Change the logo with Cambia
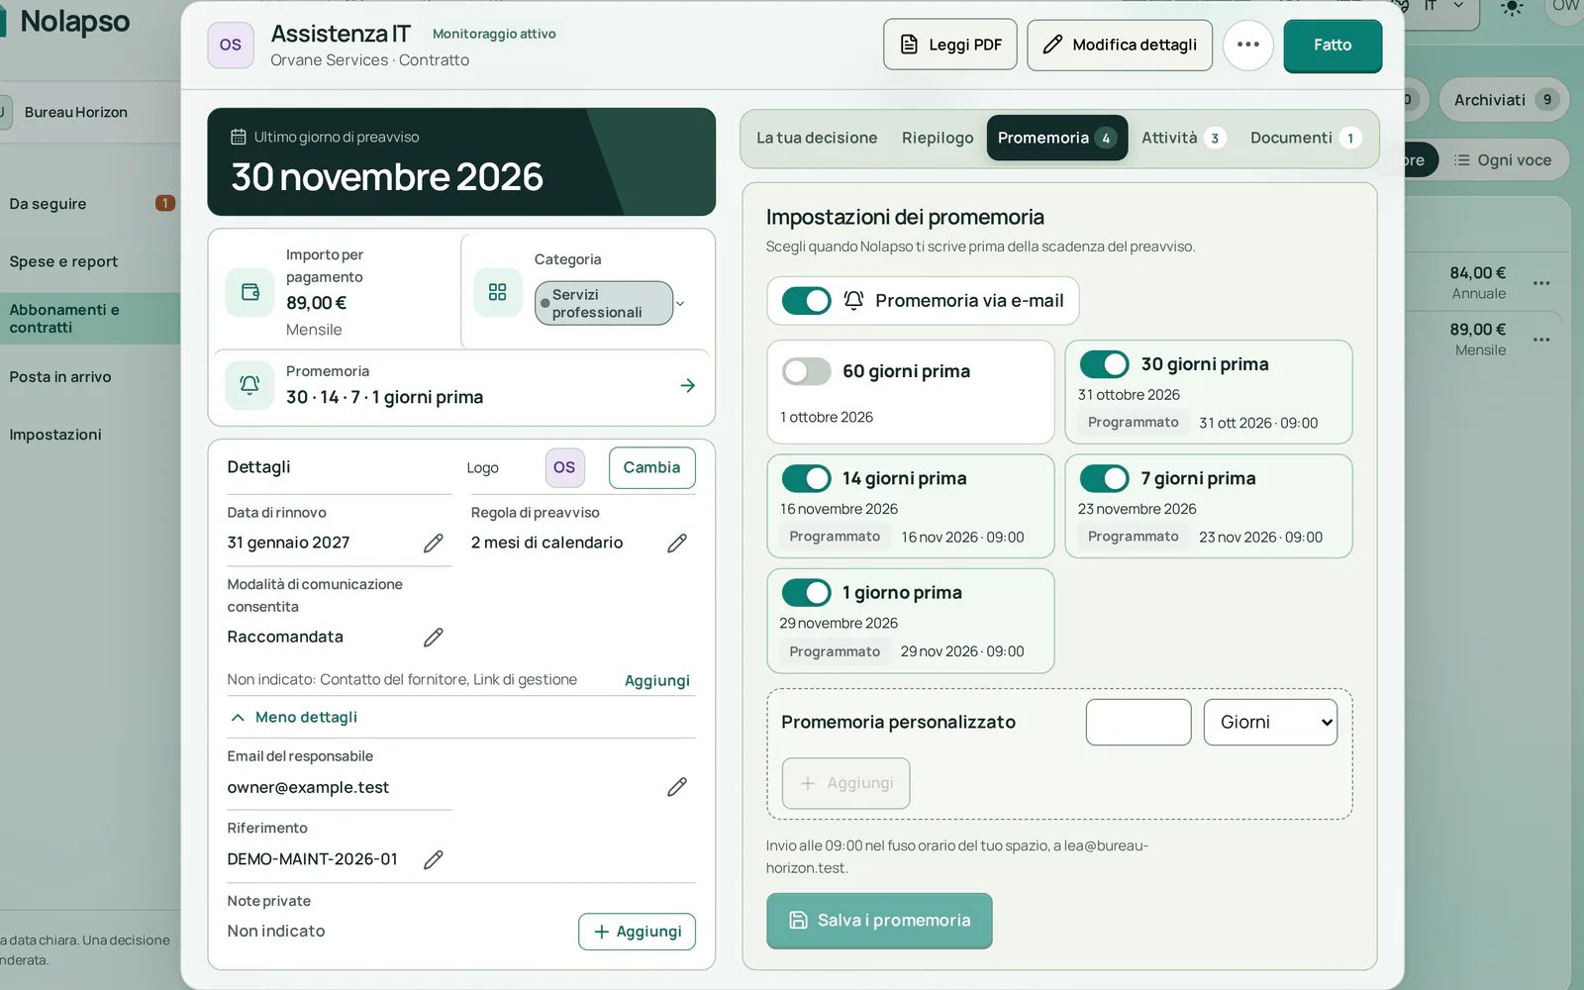Image resolution: width=1584 pixels, height=990 pixels. [651, 467]
